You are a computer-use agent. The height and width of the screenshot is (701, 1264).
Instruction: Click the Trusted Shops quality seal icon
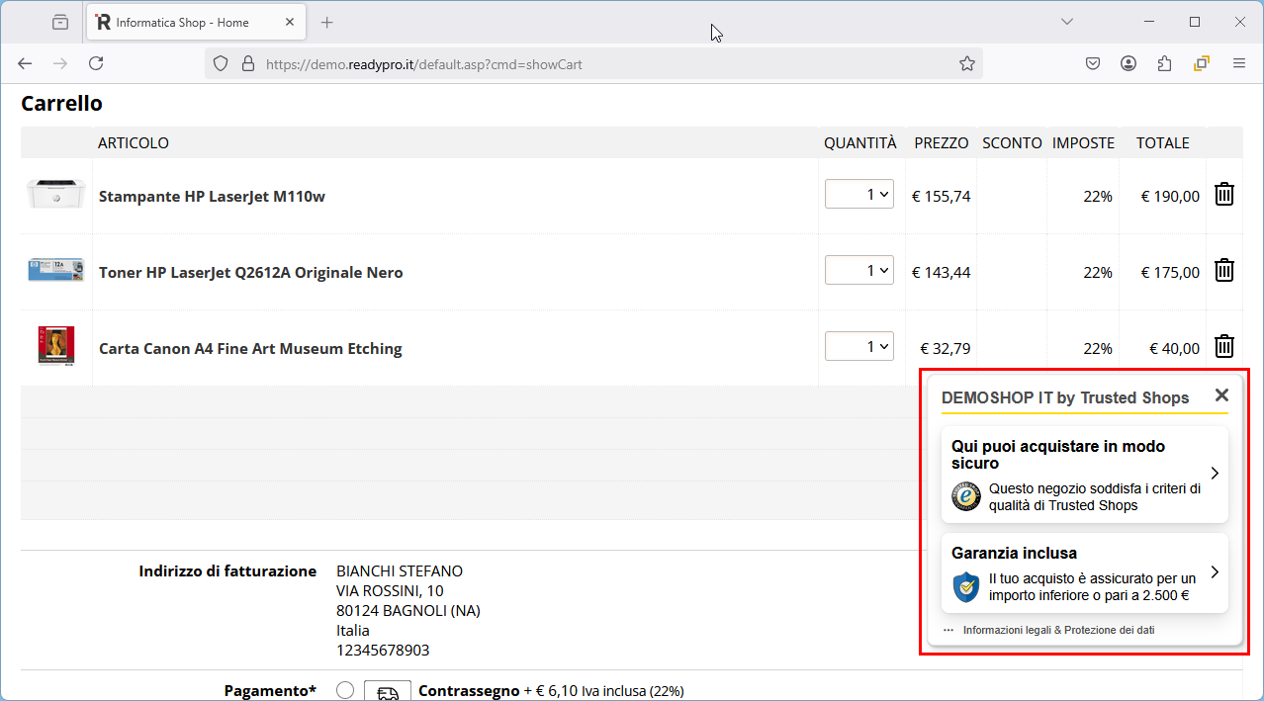tap(966, 496)
